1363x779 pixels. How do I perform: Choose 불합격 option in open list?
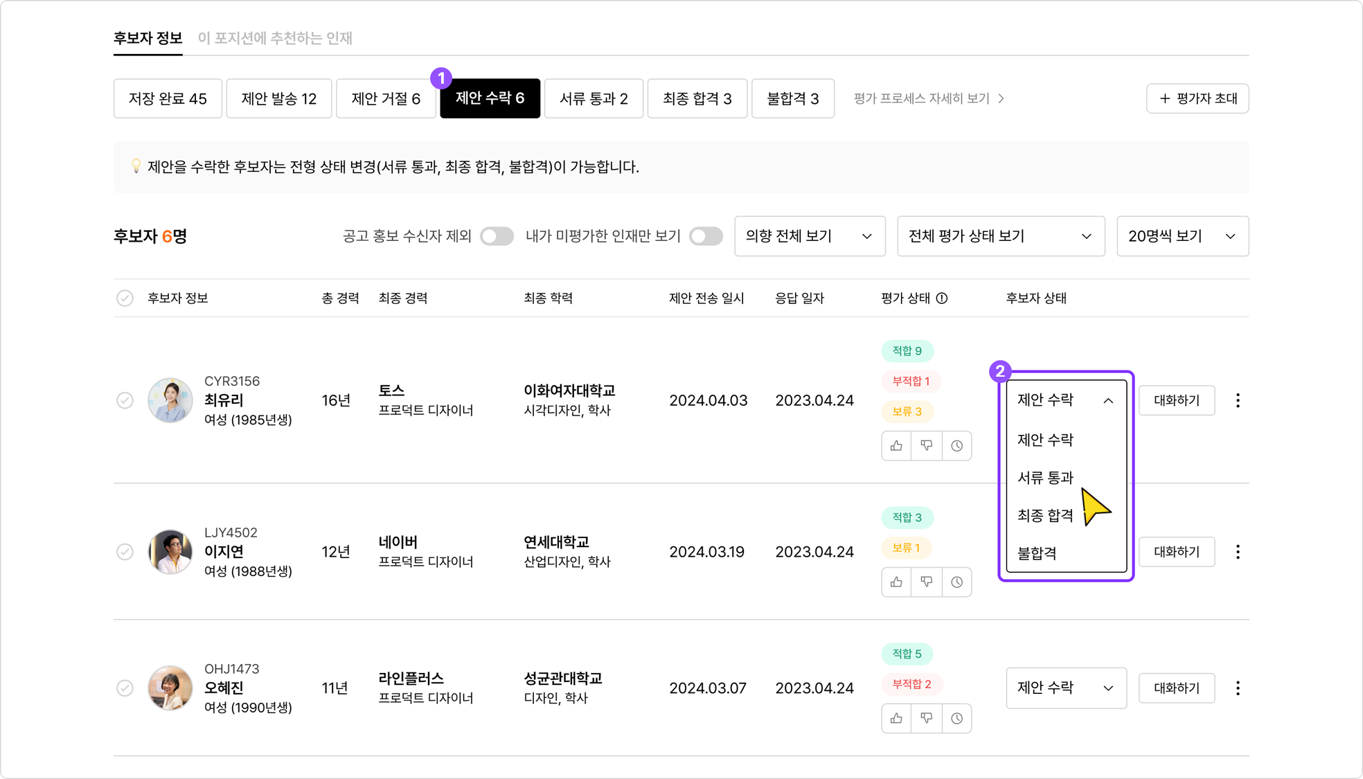(x=1066, y=553)
